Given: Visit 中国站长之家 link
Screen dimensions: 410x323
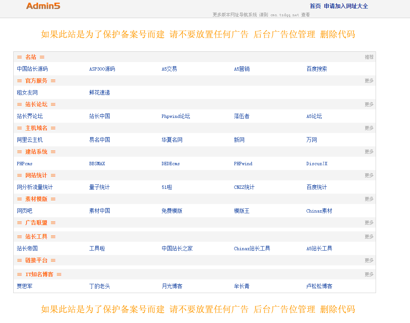Looking at the screenshot, I should [x=177, y=248].
